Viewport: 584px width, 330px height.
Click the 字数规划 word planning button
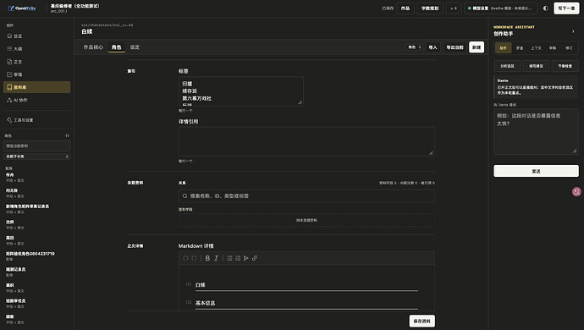430,8
